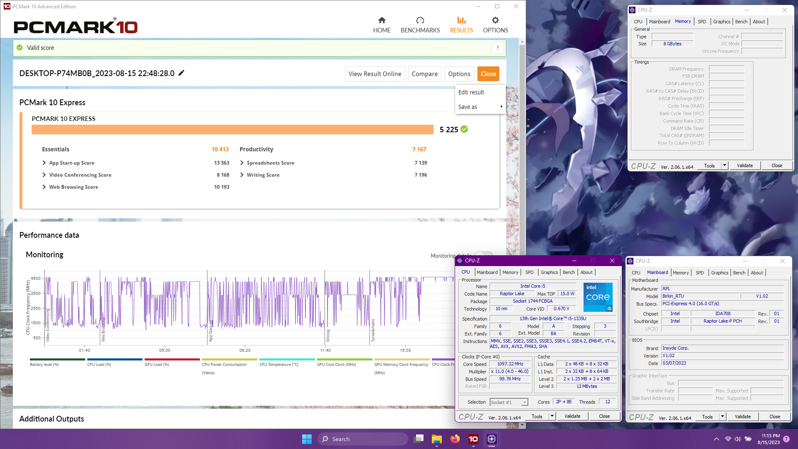Open the Save as submenu arrow
Screen dimensions: 798x449
[x=501, y=107]
